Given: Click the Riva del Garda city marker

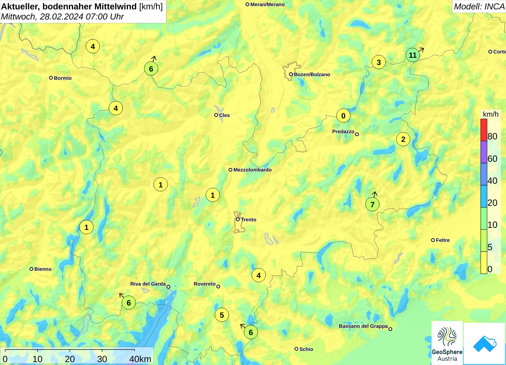Looking at the screenshot, I should pyautogui.click(x=168, y=287).
